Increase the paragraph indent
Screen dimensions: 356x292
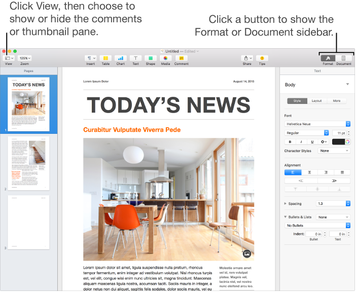coord(334,181)
